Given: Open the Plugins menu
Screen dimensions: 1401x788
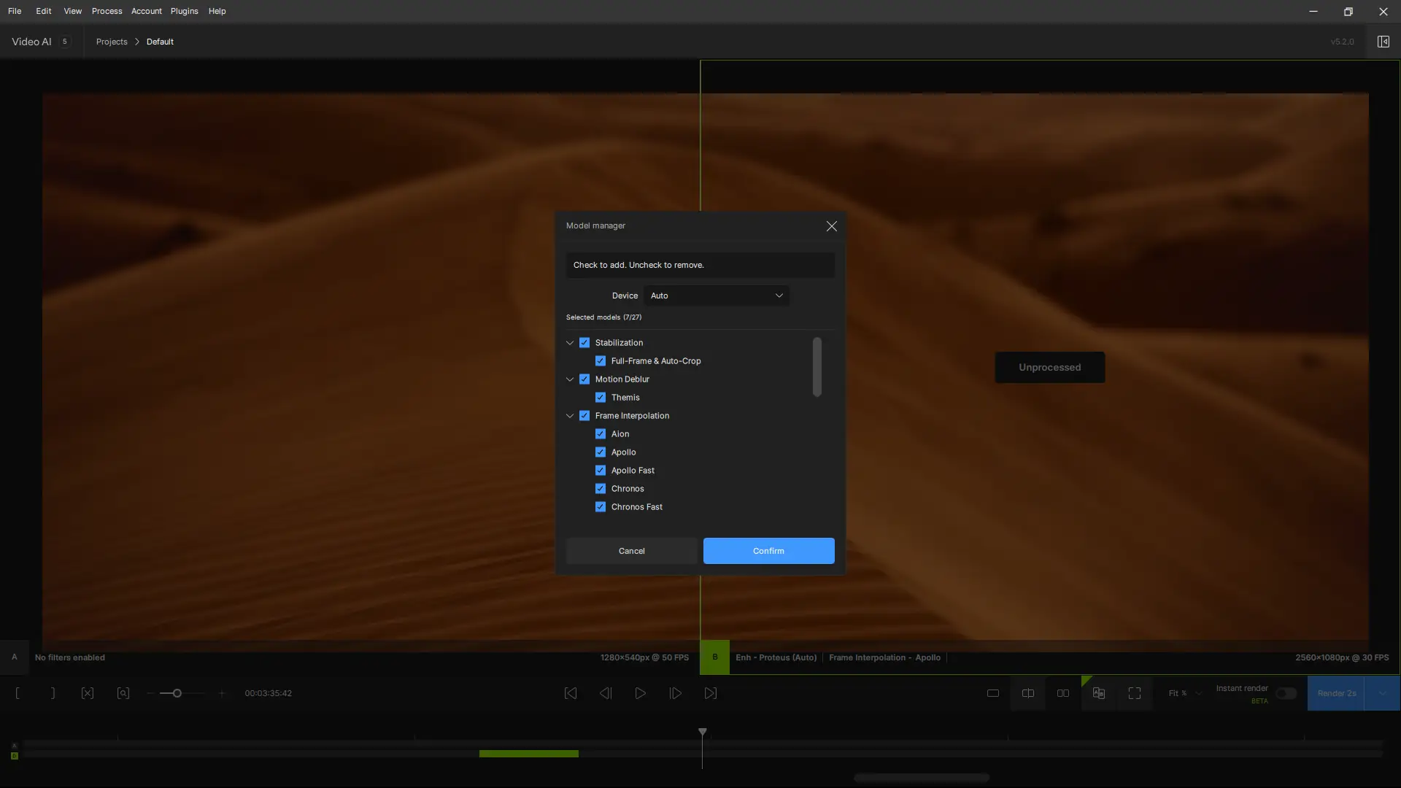Looking at the screenshot, I should tap(184, 11).
